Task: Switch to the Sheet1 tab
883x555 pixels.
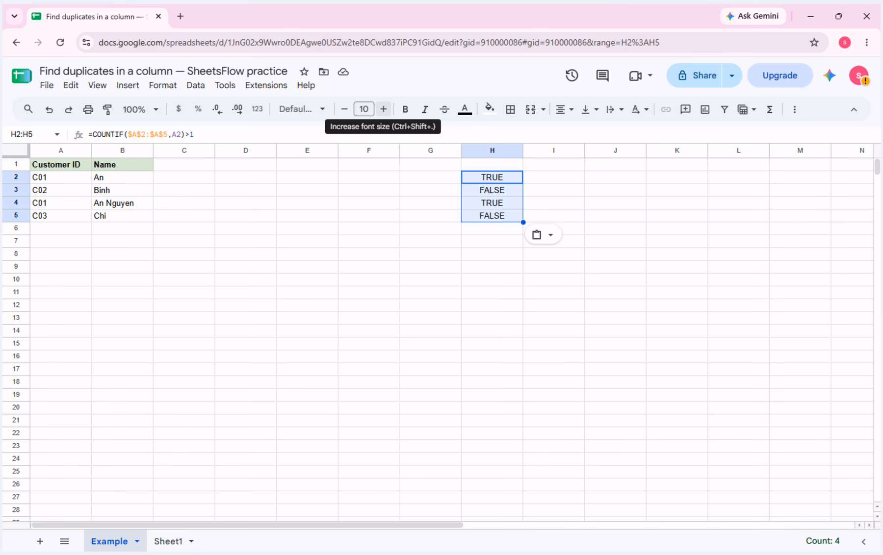Action: coord(168,541)
